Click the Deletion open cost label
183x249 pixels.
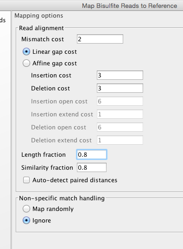click(x=58, y=128)
